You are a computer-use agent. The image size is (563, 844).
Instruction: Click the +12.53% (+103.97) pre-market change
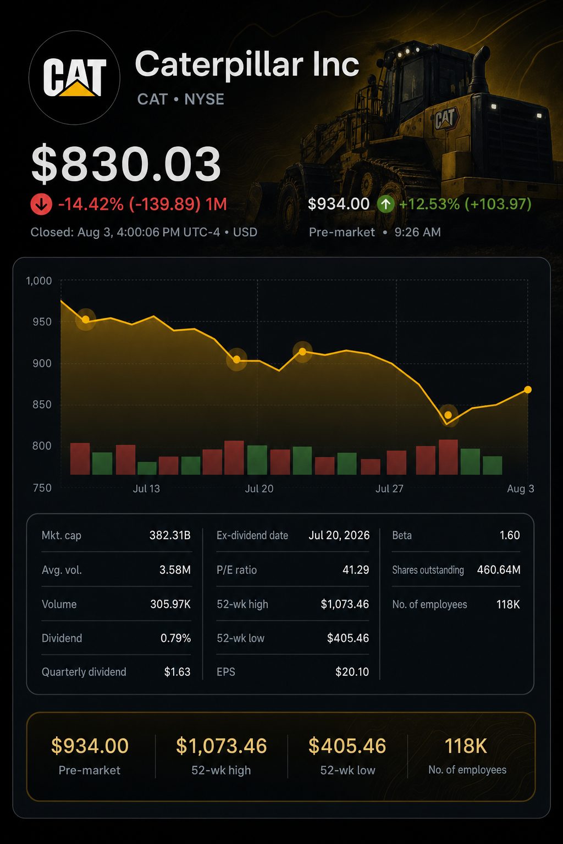465,204
